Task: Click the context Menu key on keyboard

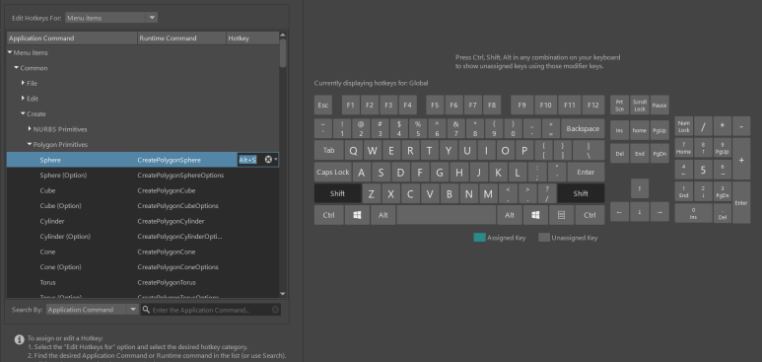Action: [561, 215]
